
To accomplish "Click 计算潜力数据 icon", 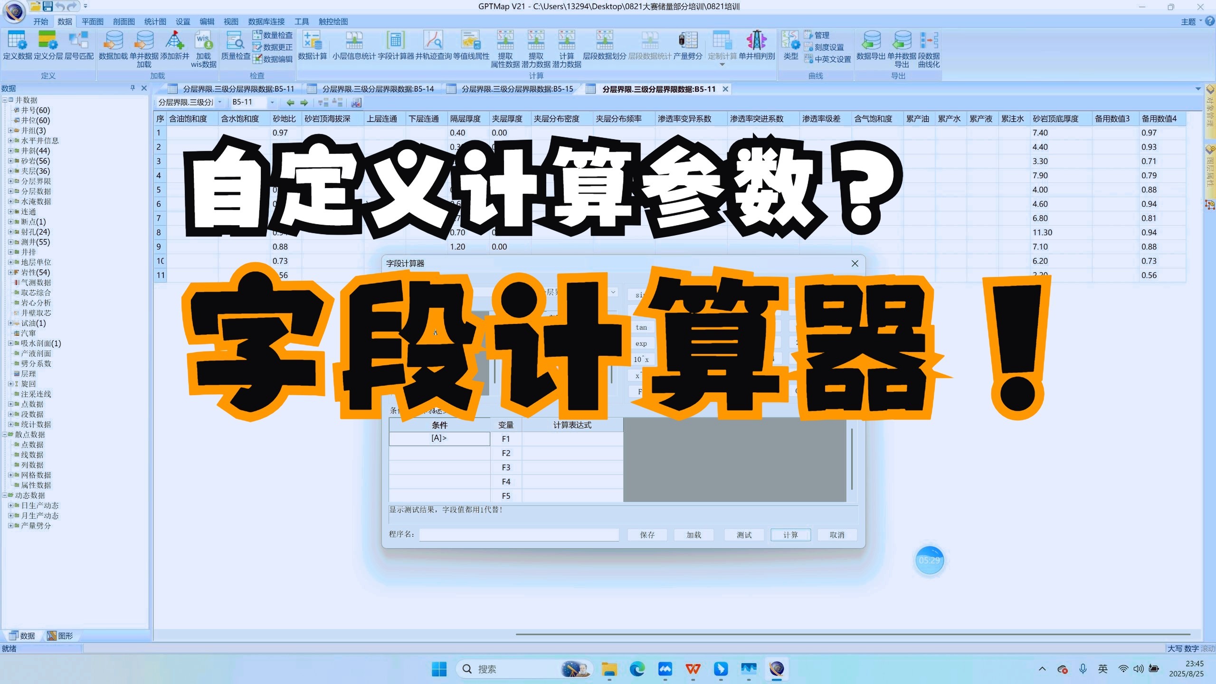I will (567, 49).
